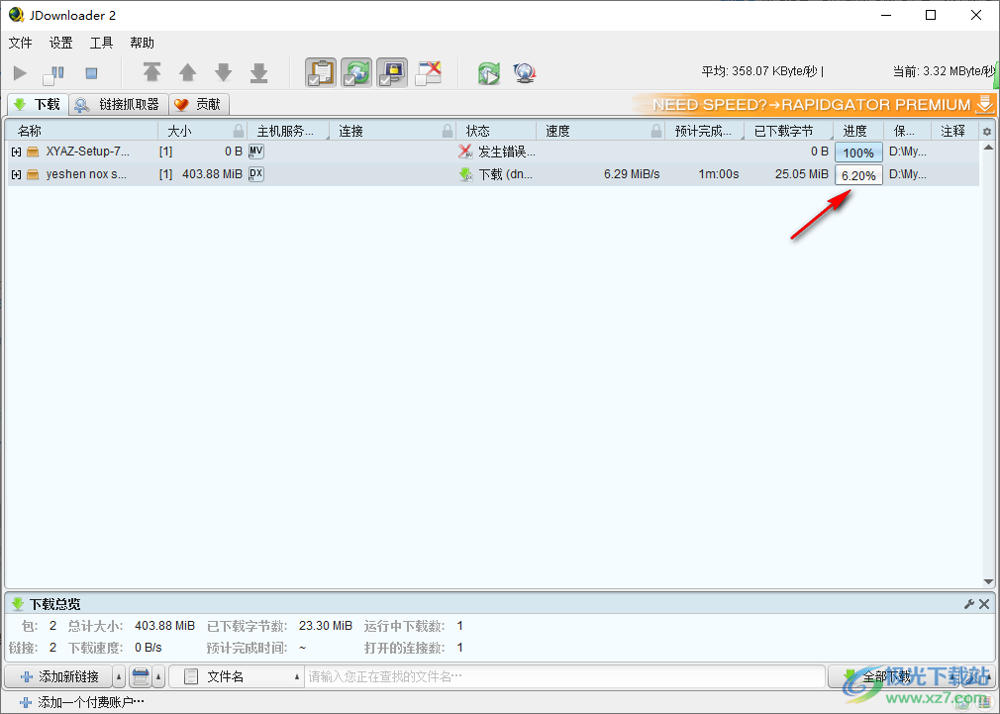Stop all downloads with the square stop icon
This screenshot has height=714, width=1000.
point(91,73)
